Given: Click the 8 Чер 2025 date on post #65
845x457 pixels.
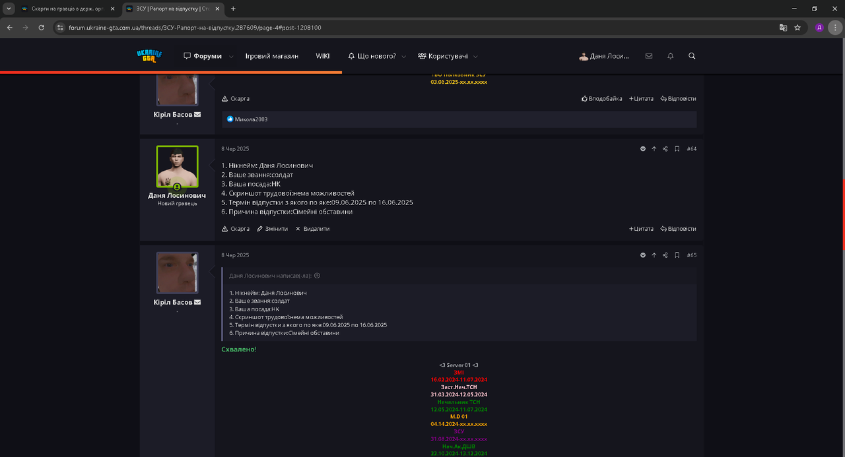Looking at the screenshot, I should click(235, 255).
